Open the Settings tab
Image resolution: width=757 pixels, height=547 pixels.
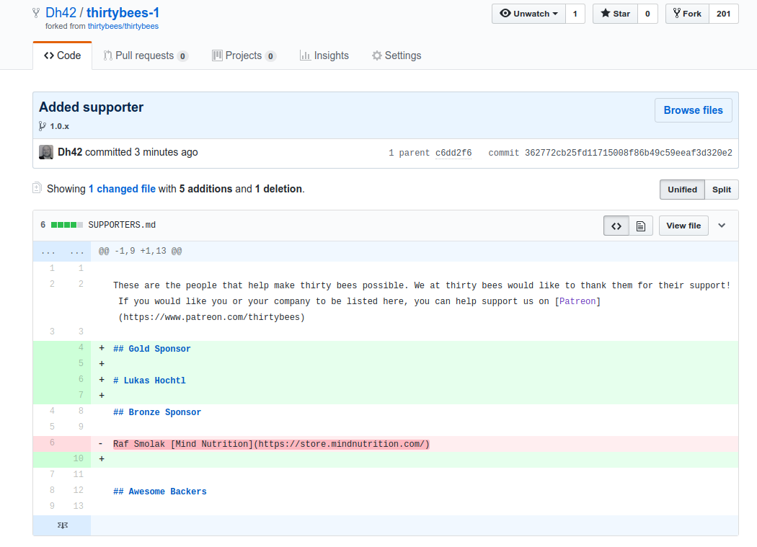pos(397,55)
